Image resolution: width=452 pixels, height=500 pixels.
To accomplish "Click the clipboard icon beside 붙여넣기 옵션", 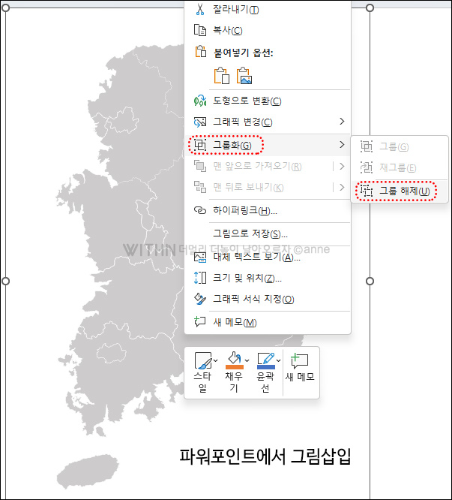I will coord(201,52).
